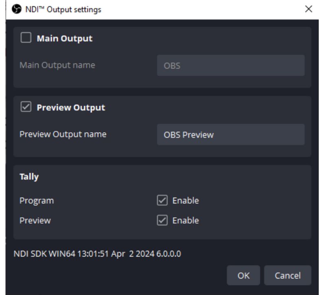Confirm settings with the OK button
Viewport: 326px width, 295px height.
243,275
